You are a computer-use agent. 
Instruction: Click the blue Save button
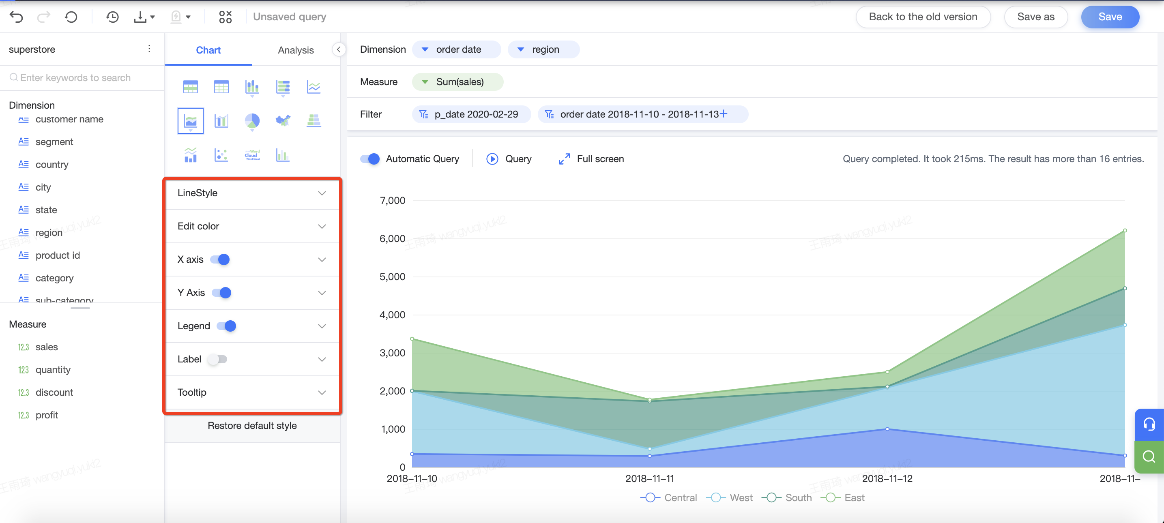(x=1110, y=17)
